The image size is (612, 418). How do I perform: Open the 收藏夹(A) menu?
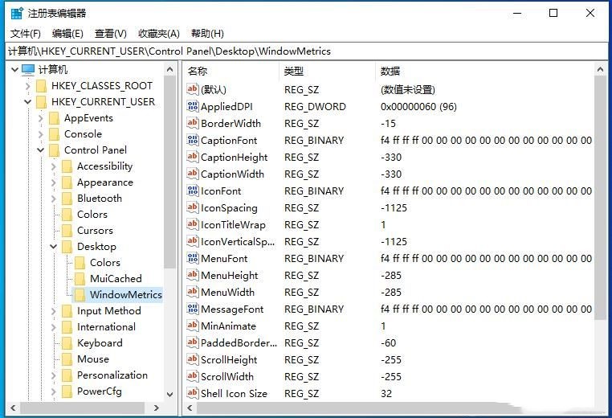click(x=158, y=34)
